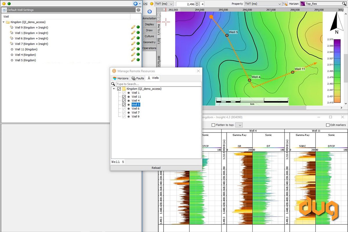Enable the Edit markers checkbox

tap(328, 125)
